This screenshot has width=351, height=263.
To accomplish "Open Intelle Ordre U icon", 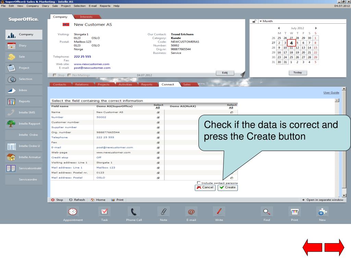I will pyautogui.click(x=11, y=146).
